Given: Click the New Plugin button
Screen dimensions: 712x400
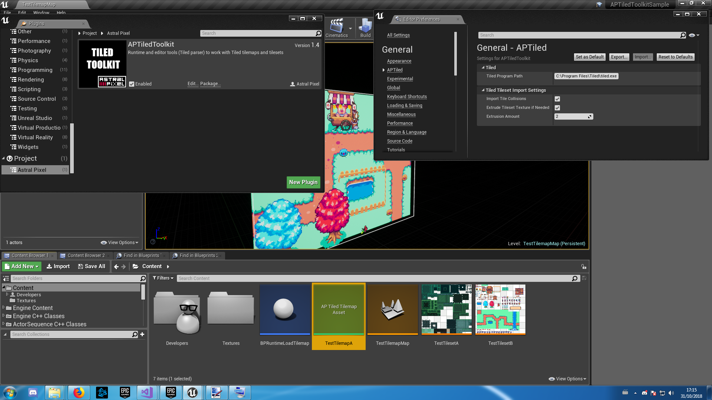Looking at the screenshot, I should click(303, 182).
